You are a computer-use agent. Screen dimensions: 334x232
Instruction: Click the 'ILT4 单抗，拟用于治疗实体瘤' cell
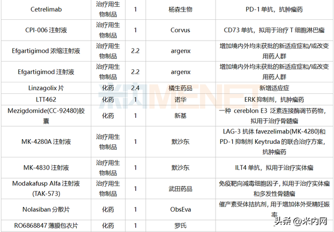pyautogui.click(x=274, y=168)
